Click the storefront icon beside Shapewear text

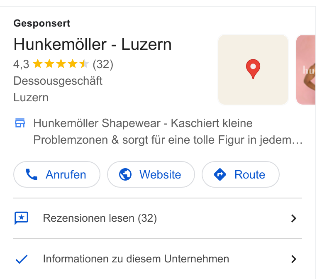(20, 123)
